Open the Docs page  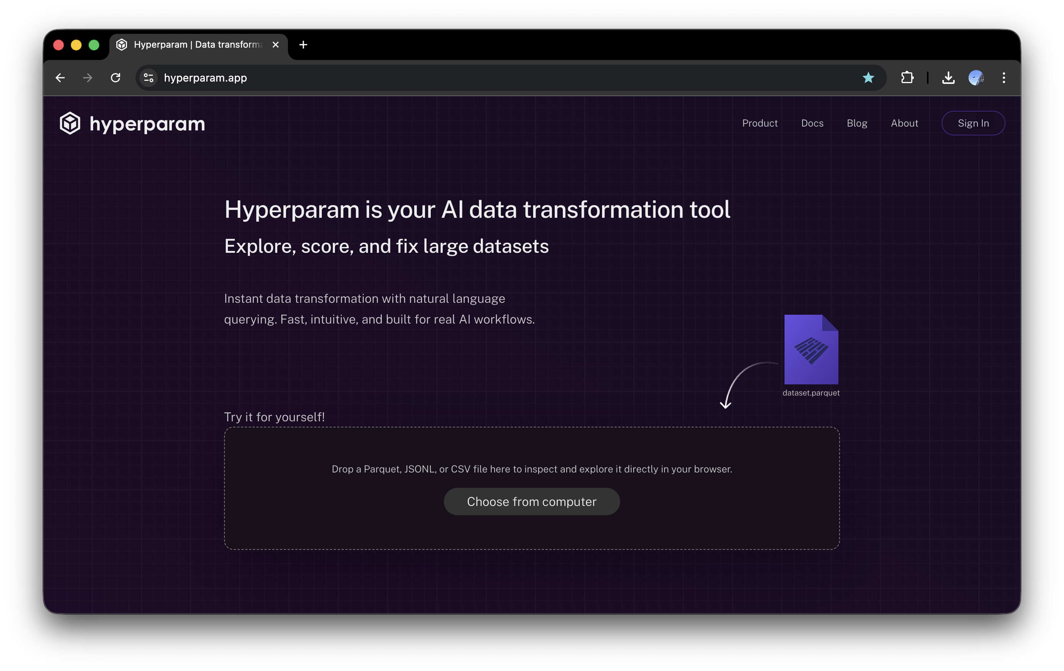pos(812,123)
